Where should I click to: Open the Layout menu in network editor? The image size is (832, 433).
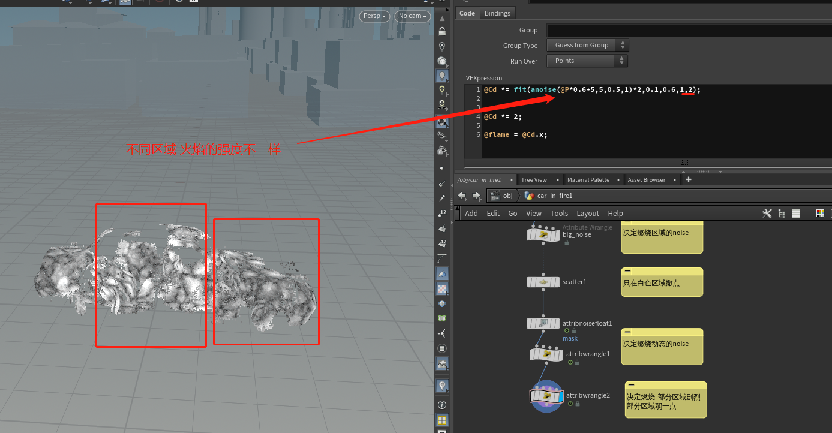pos(587,214)
